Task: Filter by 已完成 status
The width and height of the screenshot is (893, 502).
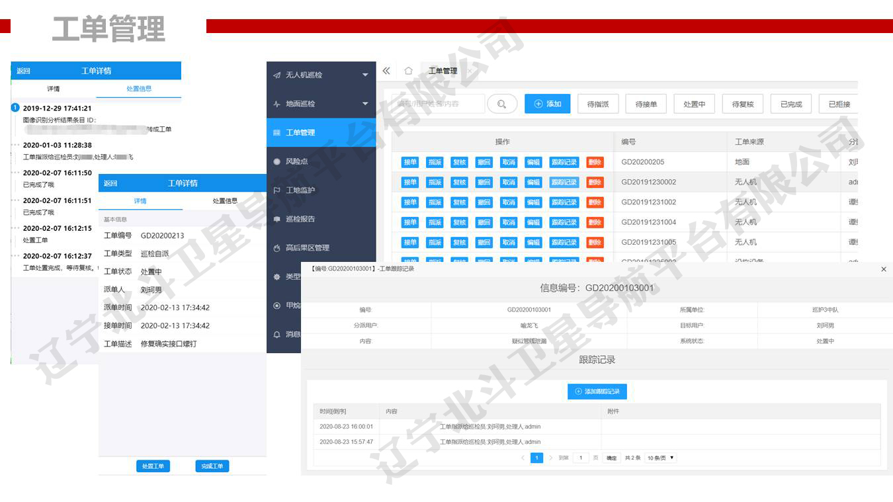Action: pyautogui.click(x=791, y=104)
